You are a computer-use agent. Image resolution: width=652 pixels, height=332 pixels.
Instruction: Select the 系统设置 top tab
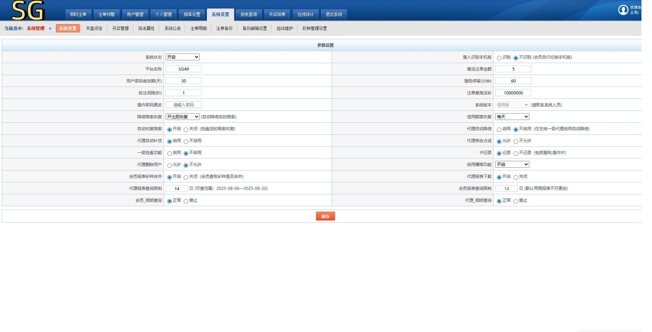pos(220,15)
